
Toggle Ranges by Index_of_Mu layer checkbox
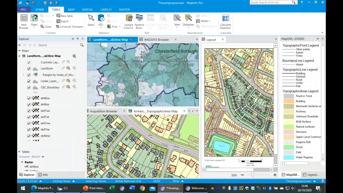tap(29, 75)
